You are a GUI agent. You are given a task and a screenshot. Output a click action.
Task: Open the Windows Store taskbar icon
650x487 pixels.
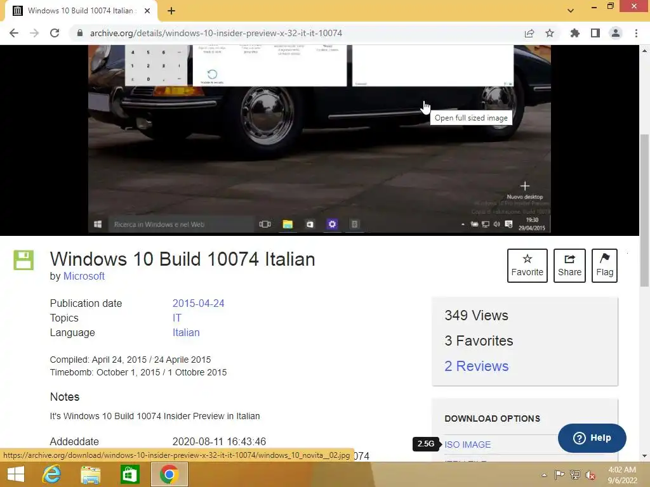click(129, 474)
